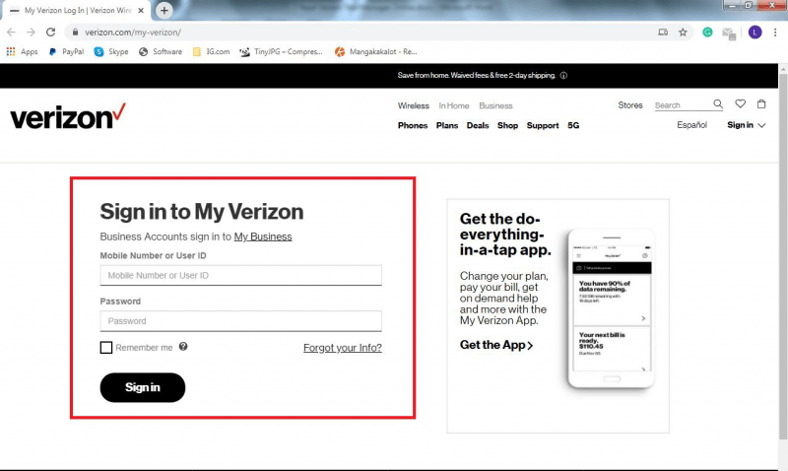Open the PayPal bookmark
The width and height of the screenshot is (788, 471).
pos(66,52)
